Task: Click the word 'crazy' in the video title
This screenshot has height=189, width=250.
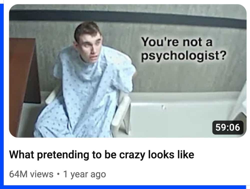Action: [132, 155]
